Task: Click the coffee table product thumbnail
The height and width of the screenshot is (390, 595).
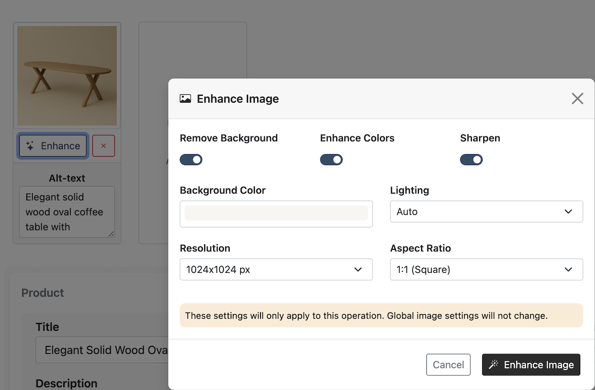Action: (67, 75)
